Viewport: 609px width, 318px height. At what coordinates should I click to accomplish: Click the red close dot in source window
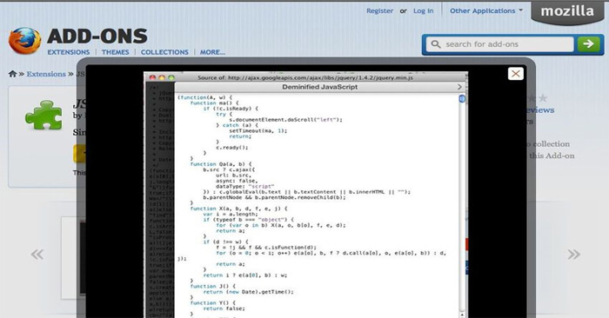(x=152, y=77)
